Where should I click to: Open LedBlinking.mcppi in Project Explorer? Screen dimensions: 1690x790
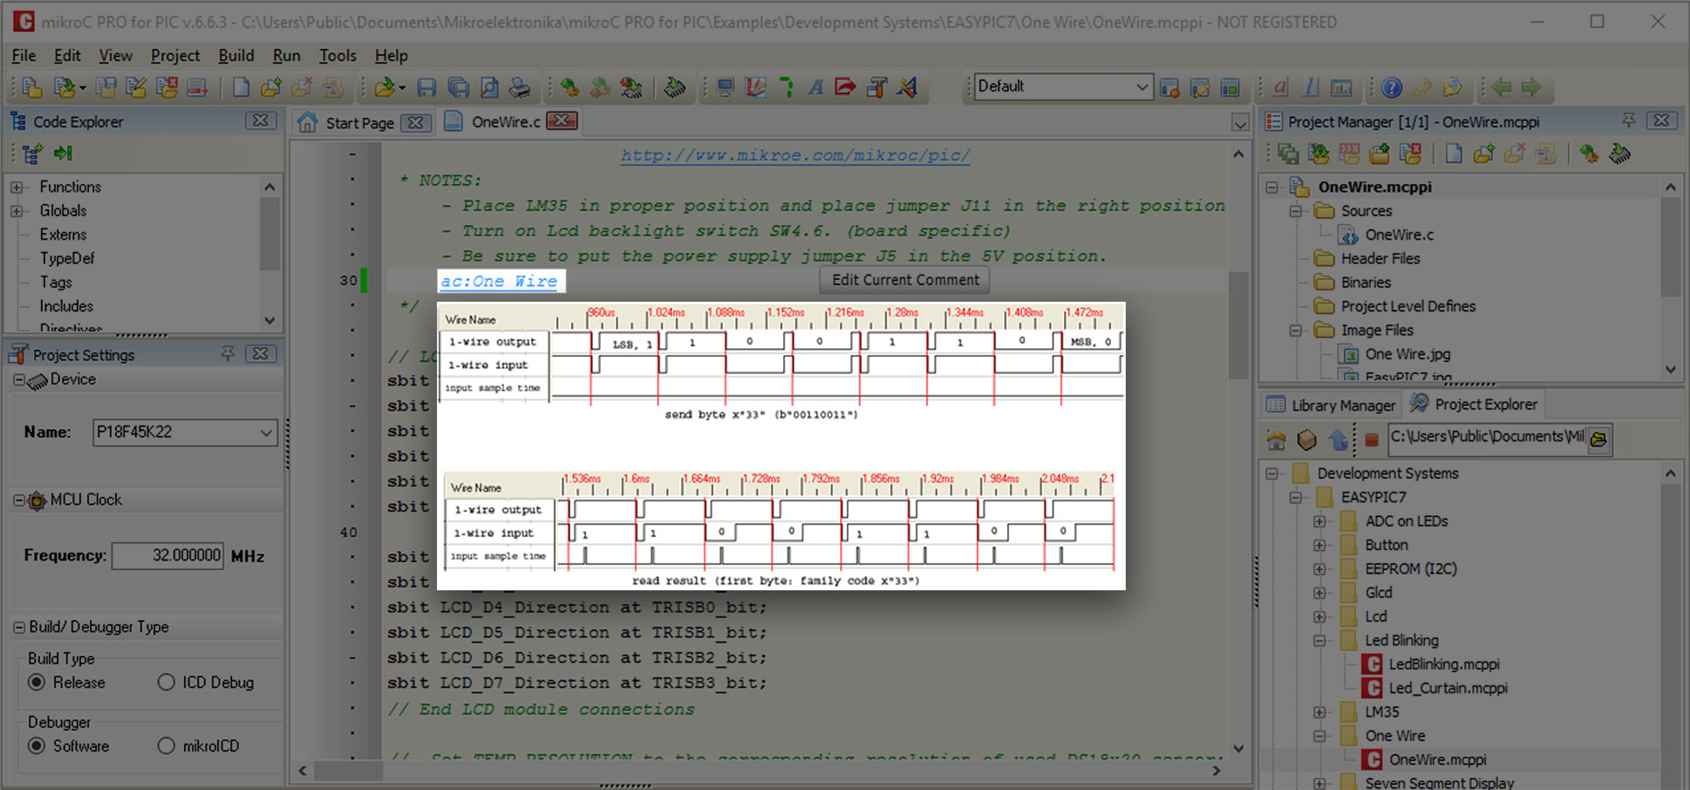pyautogui.click(x=1443, y=664)
